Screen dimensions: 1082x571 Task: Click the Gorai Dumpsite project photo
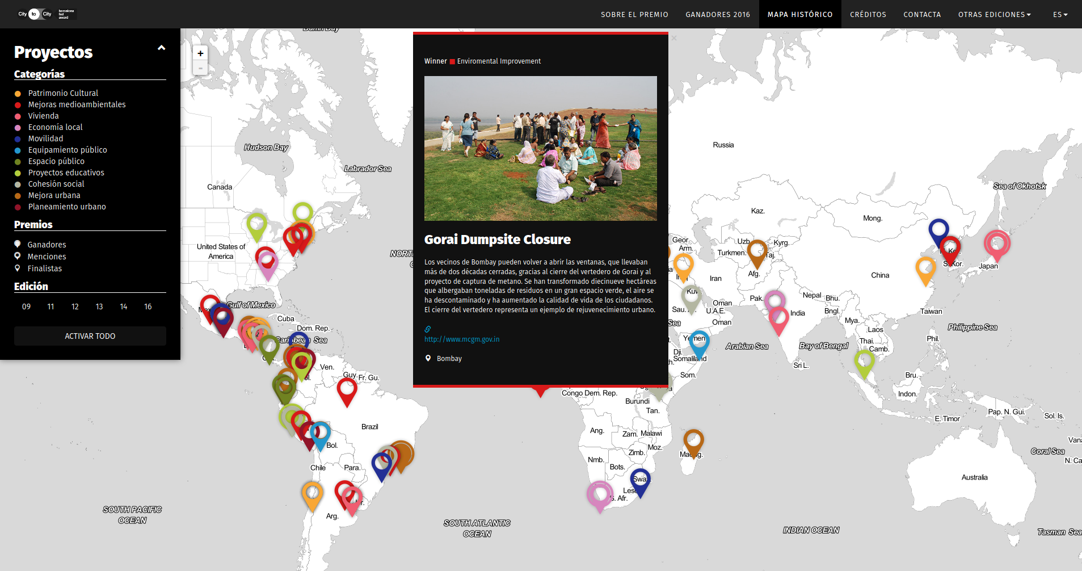(541, 148)
